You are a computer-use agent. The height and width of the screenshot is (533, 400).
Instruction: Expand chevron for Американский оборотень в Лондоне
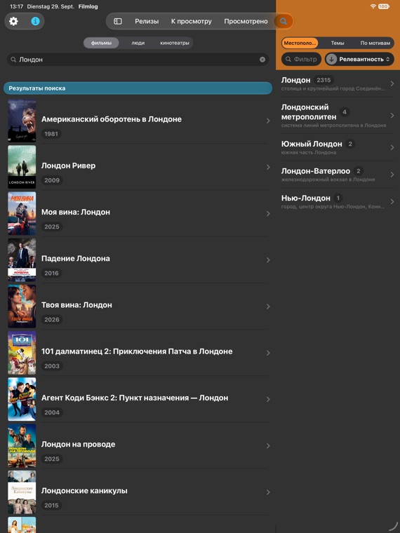268,121
